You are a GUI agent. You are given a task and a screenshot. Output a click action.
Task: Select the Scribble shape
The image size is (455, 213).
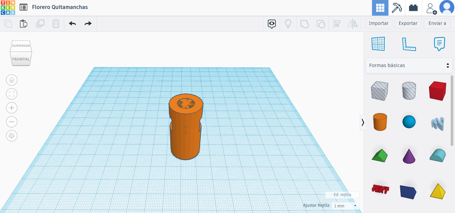[x=437, y=123]
